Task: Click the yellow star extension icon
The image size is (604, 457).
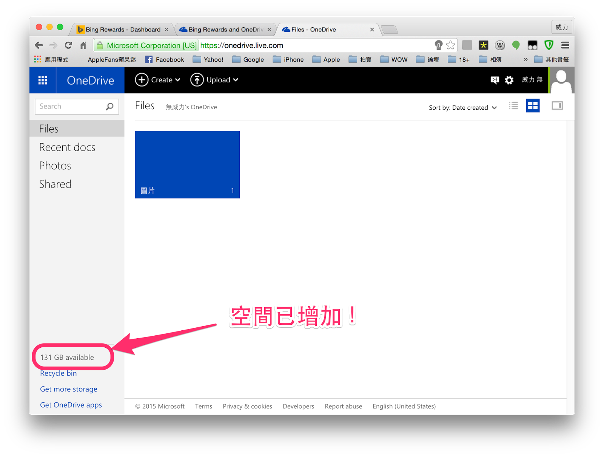Action: (483, 45)
